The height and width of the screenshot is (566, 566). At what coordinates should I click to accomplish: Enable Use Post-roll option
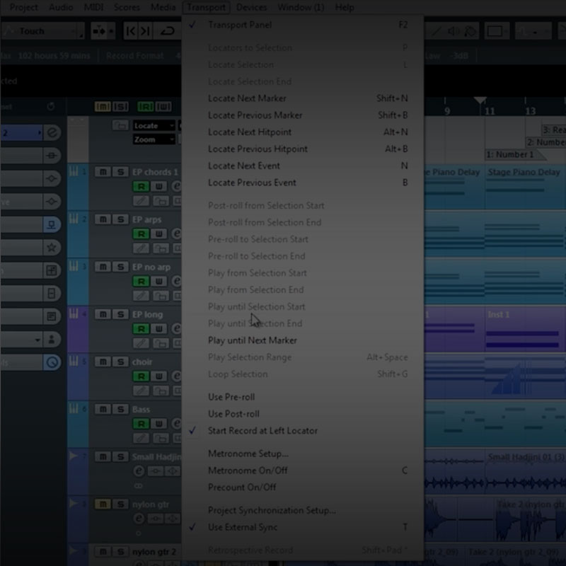[x=303, y=414]
